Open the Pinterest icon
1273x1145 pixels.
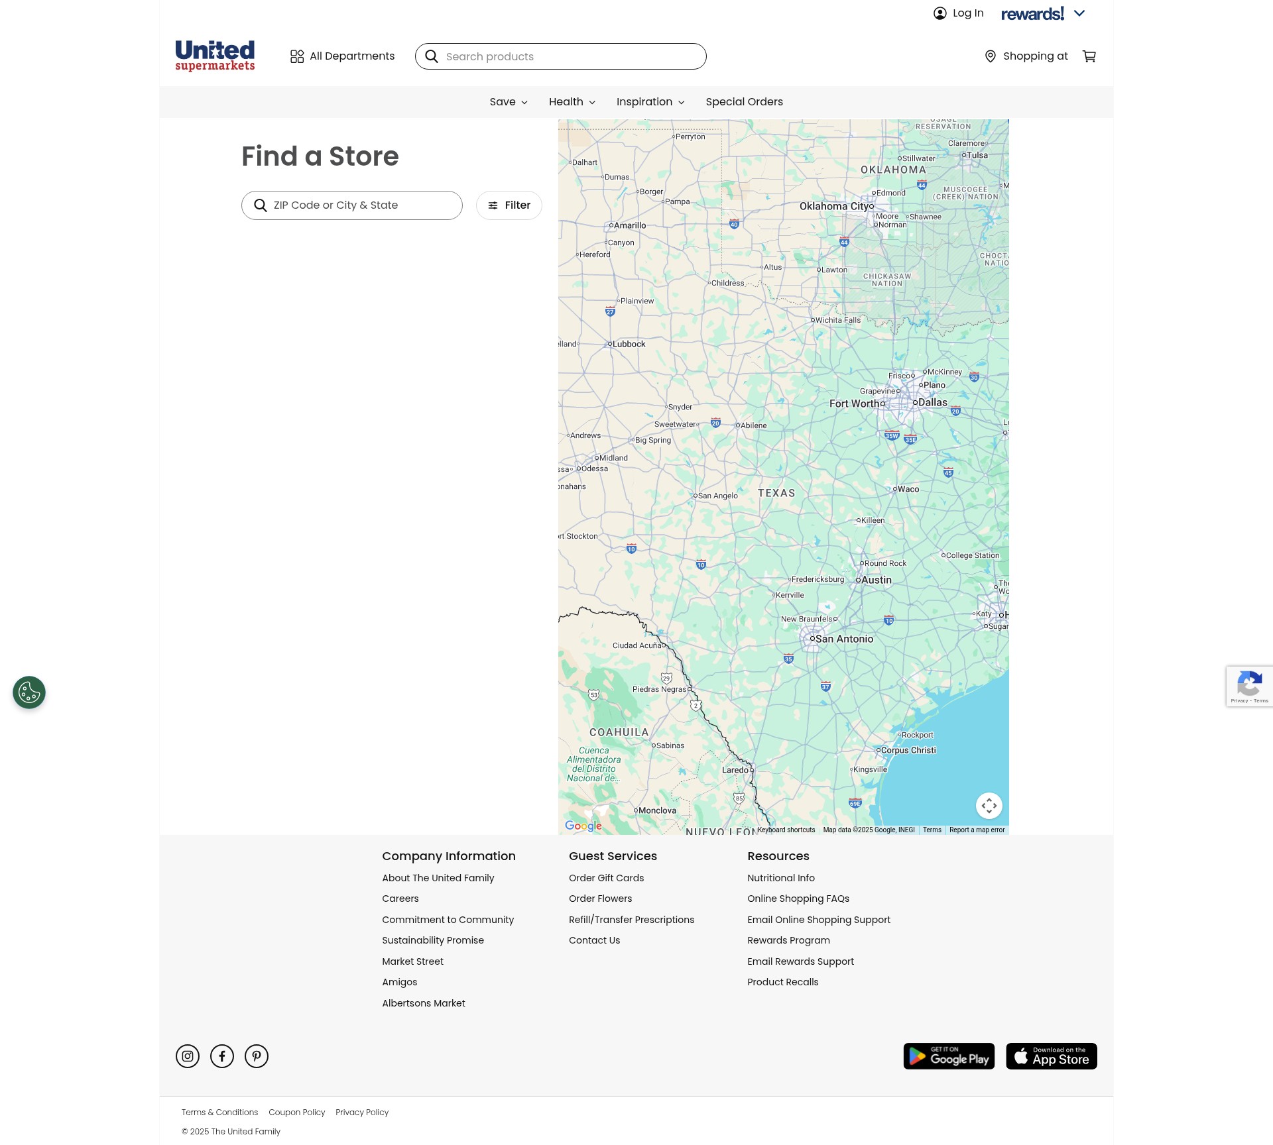[x=257, y=1056]
